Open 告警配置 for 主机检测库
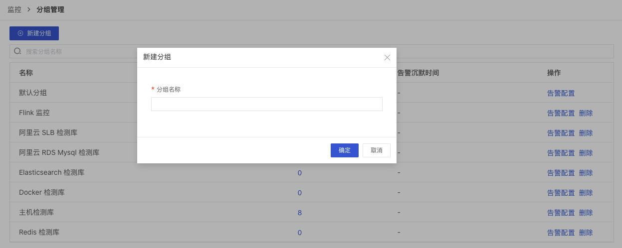Viewport: 622px width, 248px height. click(561, 213)
